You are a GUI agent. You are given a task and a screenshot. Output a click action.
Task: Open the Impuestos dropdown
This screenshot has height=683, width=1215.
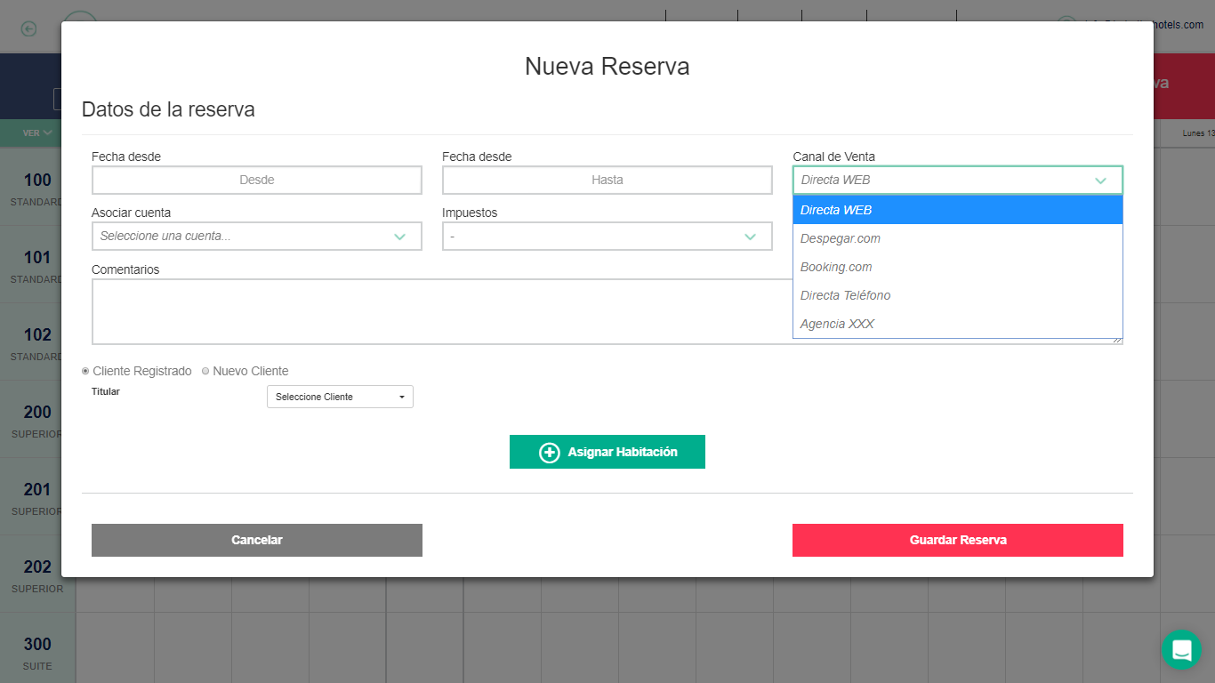coord(607,237)
